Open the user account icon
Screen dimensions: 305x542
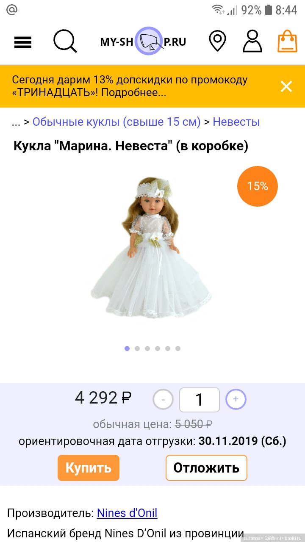(x=252, y=41)
